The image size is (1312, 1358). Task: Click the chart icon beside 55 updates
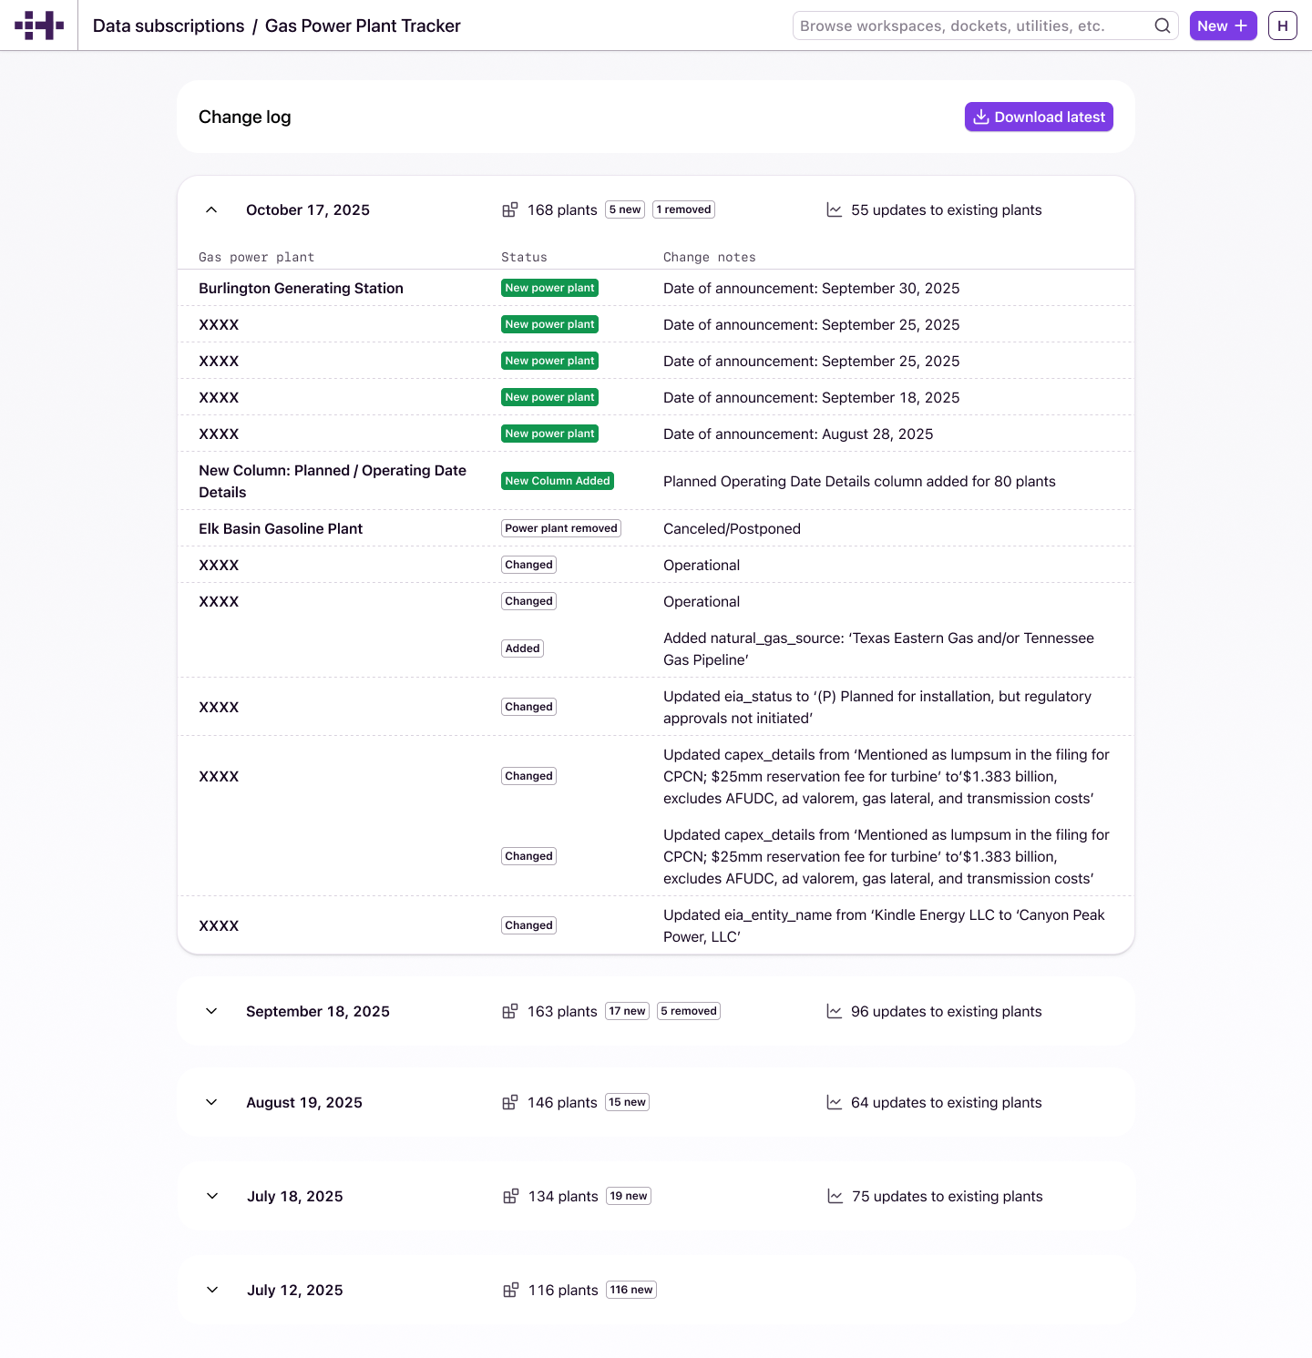pos(834,209)
